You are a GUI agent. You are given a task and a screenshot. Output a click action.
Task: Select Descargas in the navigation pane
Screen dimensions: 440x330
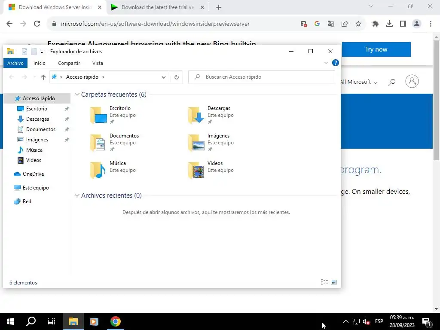tap(37, 119)
